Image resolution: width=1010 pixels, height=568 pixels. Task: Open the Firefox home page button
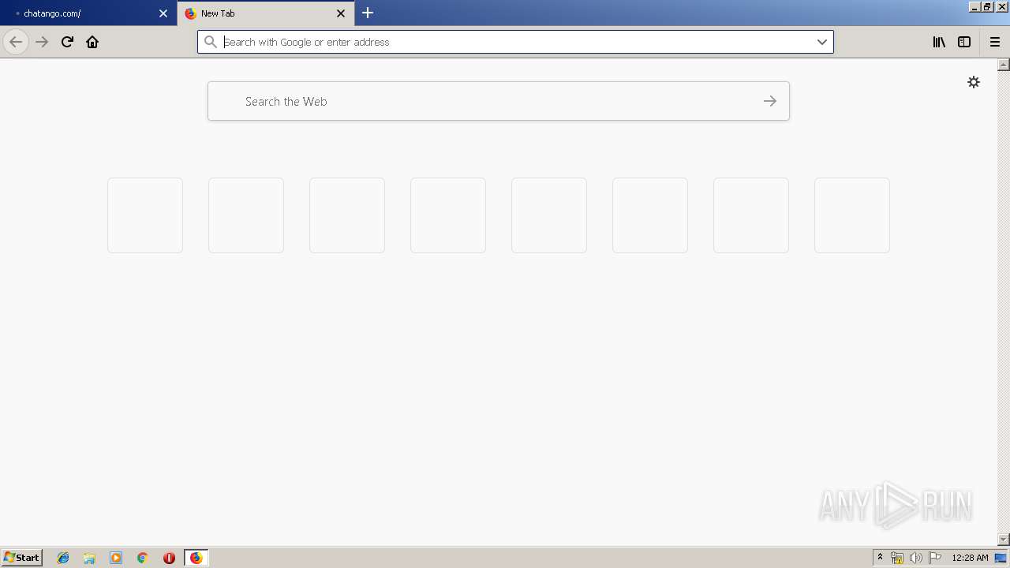[92, 42]
